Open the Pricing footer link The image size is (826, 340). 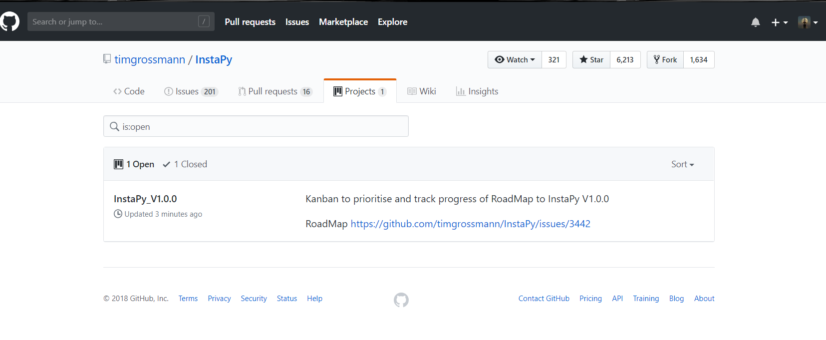[590, 299]
